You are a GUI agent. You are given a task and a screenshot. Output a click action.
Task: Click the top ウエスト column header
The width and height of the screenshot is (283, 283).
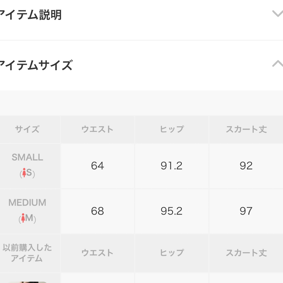pyautogui.click(x=97, y=129)
